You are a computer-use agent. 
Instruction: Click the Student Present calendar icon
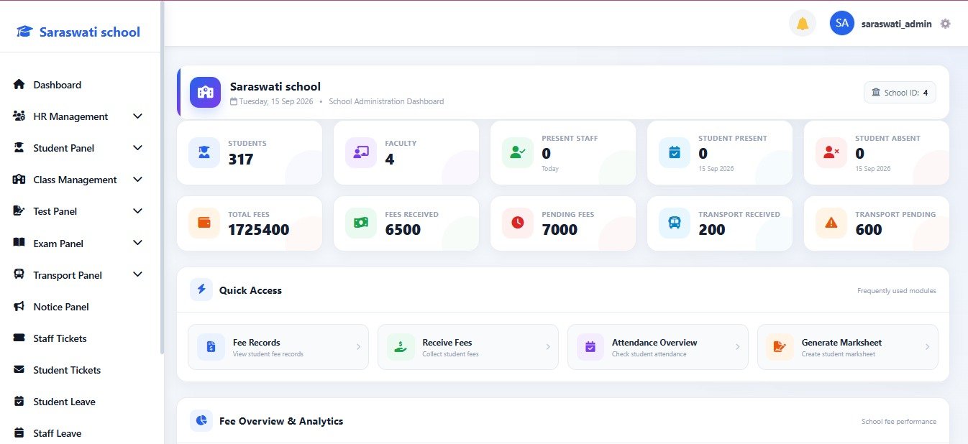click(675, 152)
